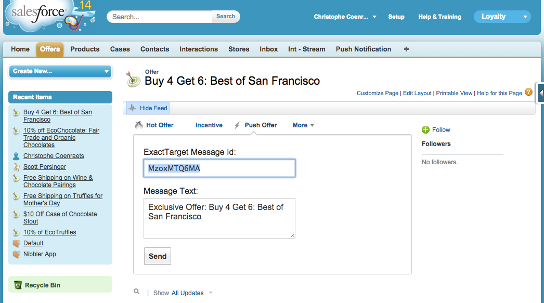Open Help for this Page link
The height and width of the screenshot is (303, 544).
[x=499, y=93]
